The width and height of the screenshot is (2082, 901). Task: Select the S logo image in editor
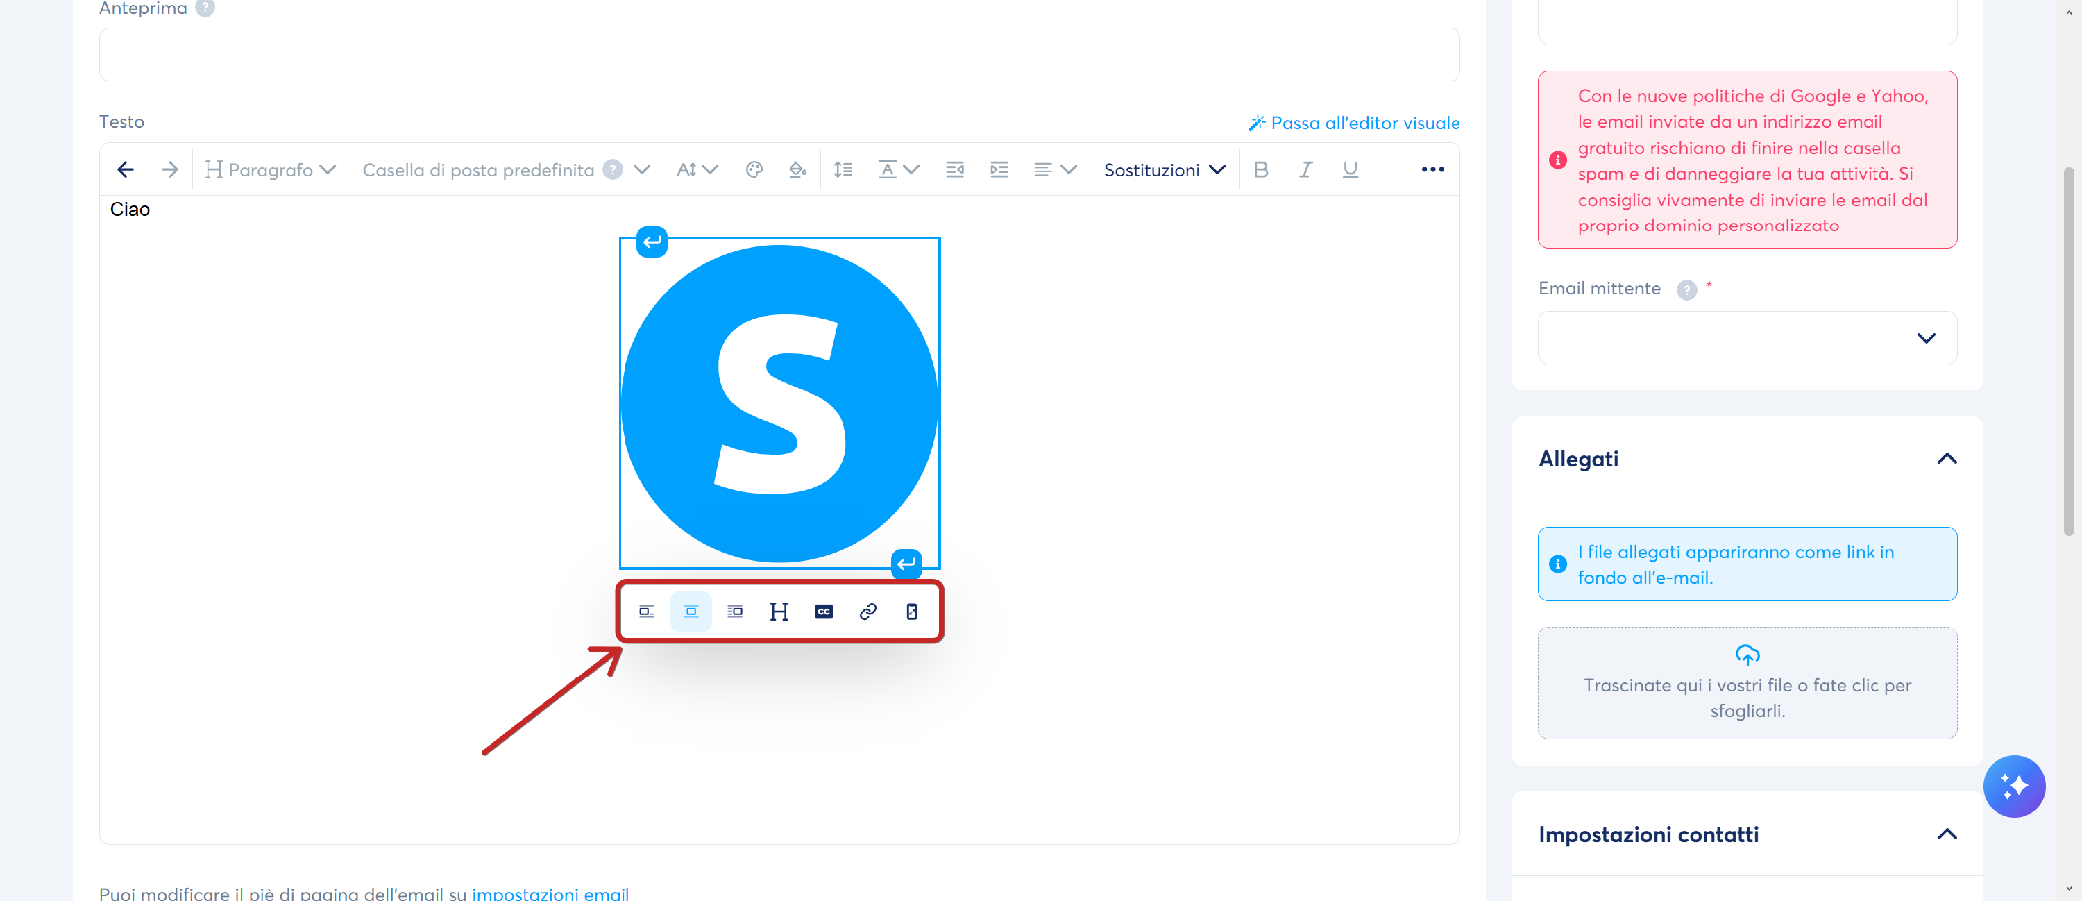tap(779, 403)
